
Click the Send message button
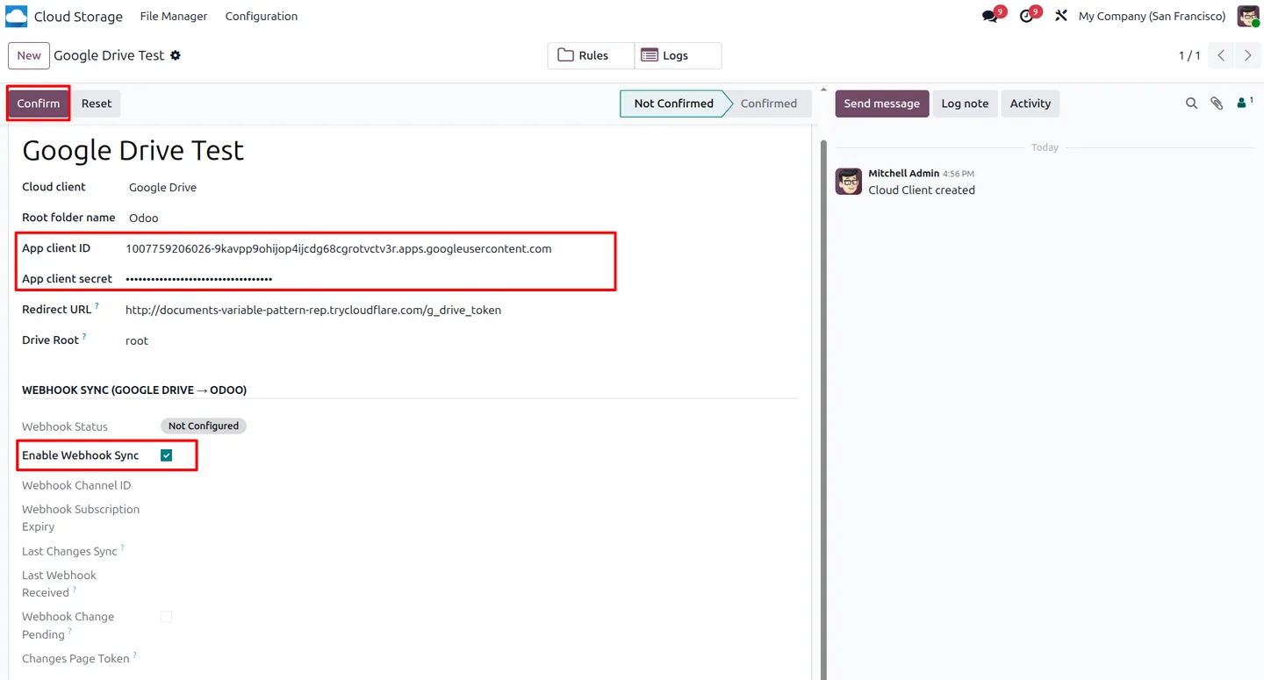(x=882, y=104)
